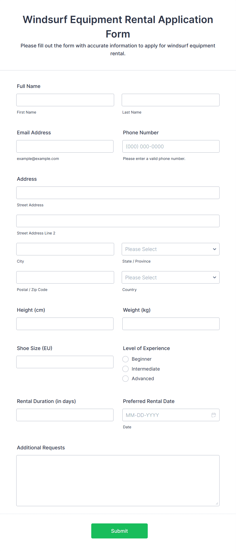The height and width of the screenshot is (551, 236).
Task: Click the Street Address field
Action: click(x=118, y=193)
